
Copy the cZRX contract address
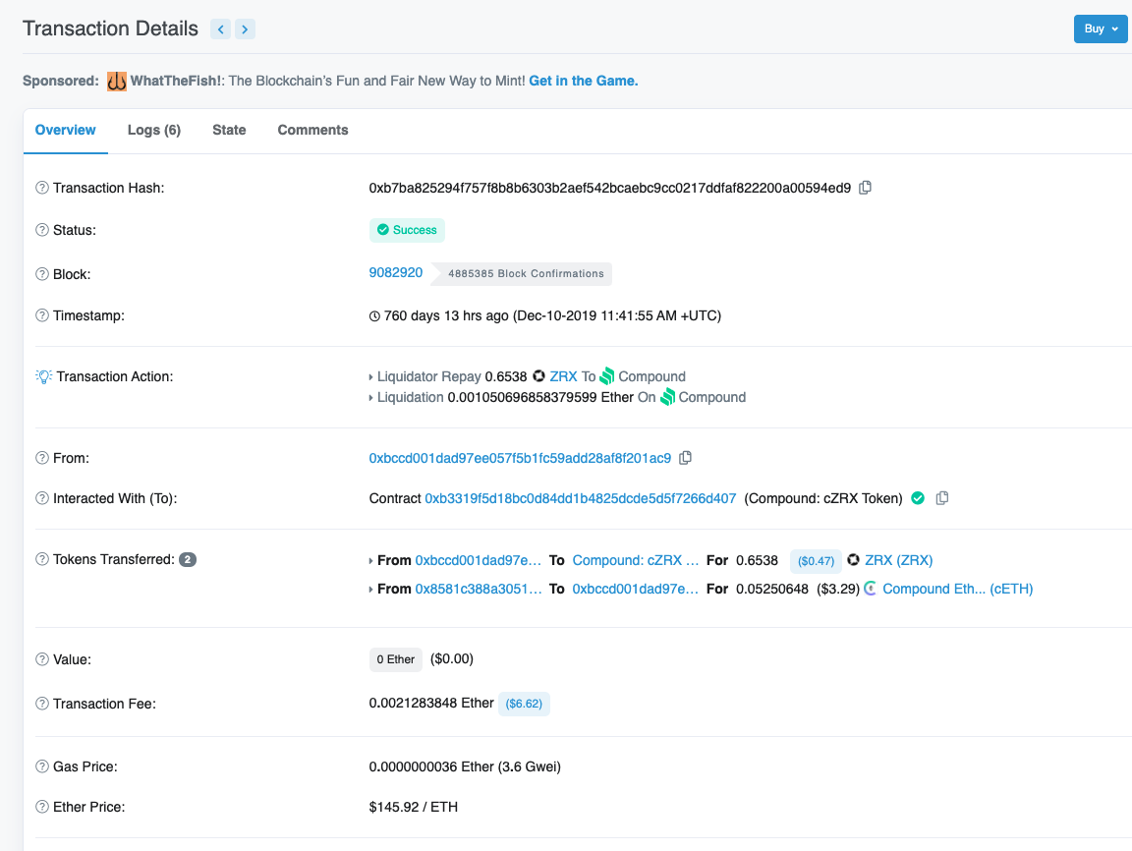(942, 498)
